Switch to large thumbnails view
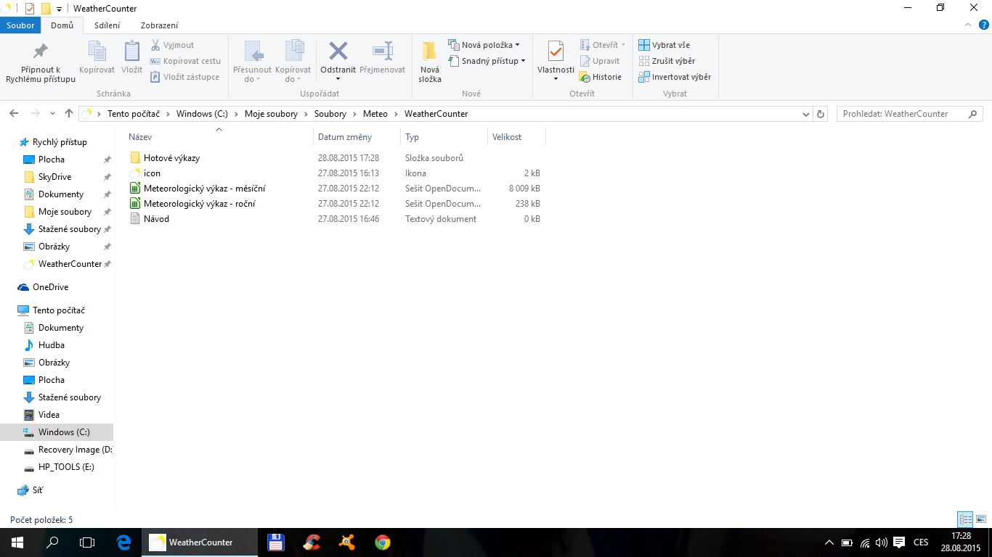992x557 pixels. (x=981, y=519)
